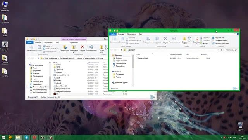Viewport: 248px width, 140px height.
Task: Click Move to icon in Counter-Strike window
Action: click(x=65, y=47)
